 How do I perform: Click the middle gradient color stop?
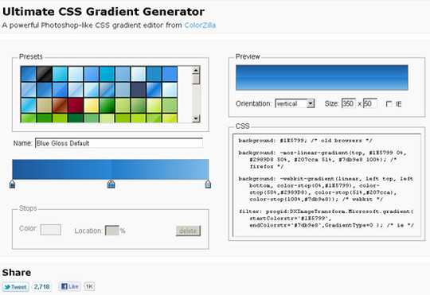pyautogui.click(x=111, y=184)
